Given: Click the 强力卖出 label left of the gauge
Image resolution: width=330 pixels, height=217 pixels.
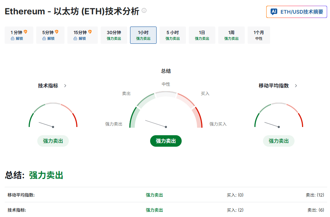Looking at the screenshot, I should click(114, 124).
